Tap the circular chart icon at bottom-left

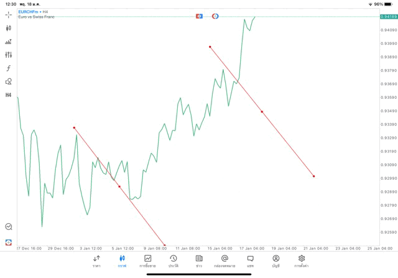pos(9,227)
